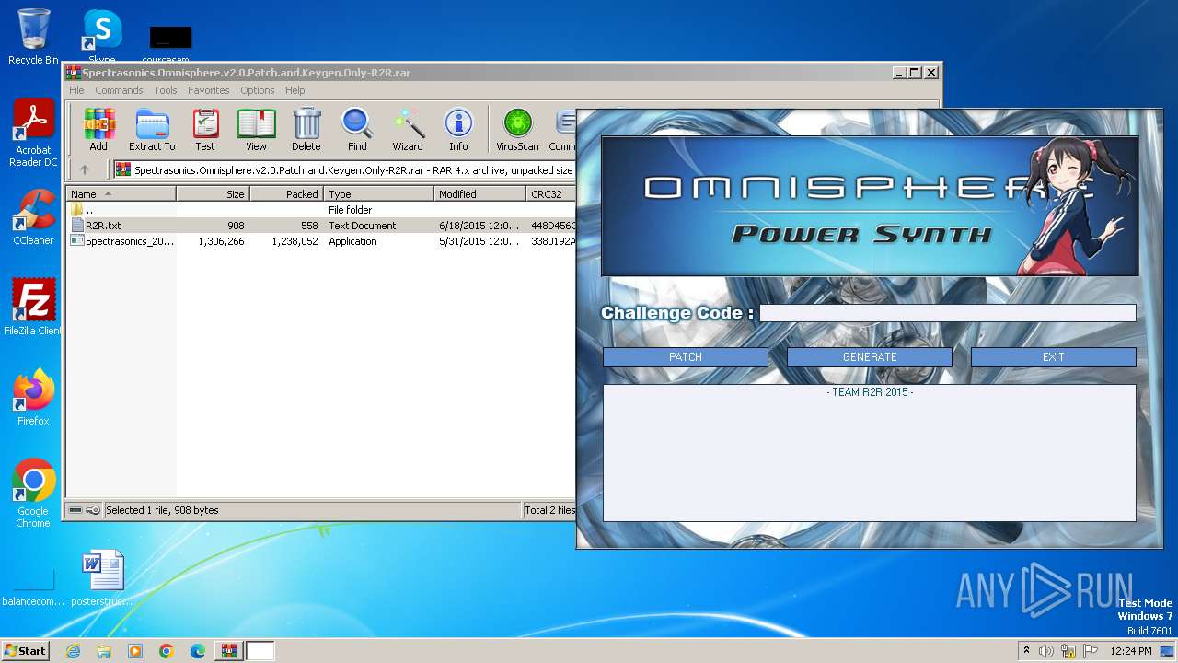Sort by the Type column header
1178x663 pixels.
pos(378,194)
